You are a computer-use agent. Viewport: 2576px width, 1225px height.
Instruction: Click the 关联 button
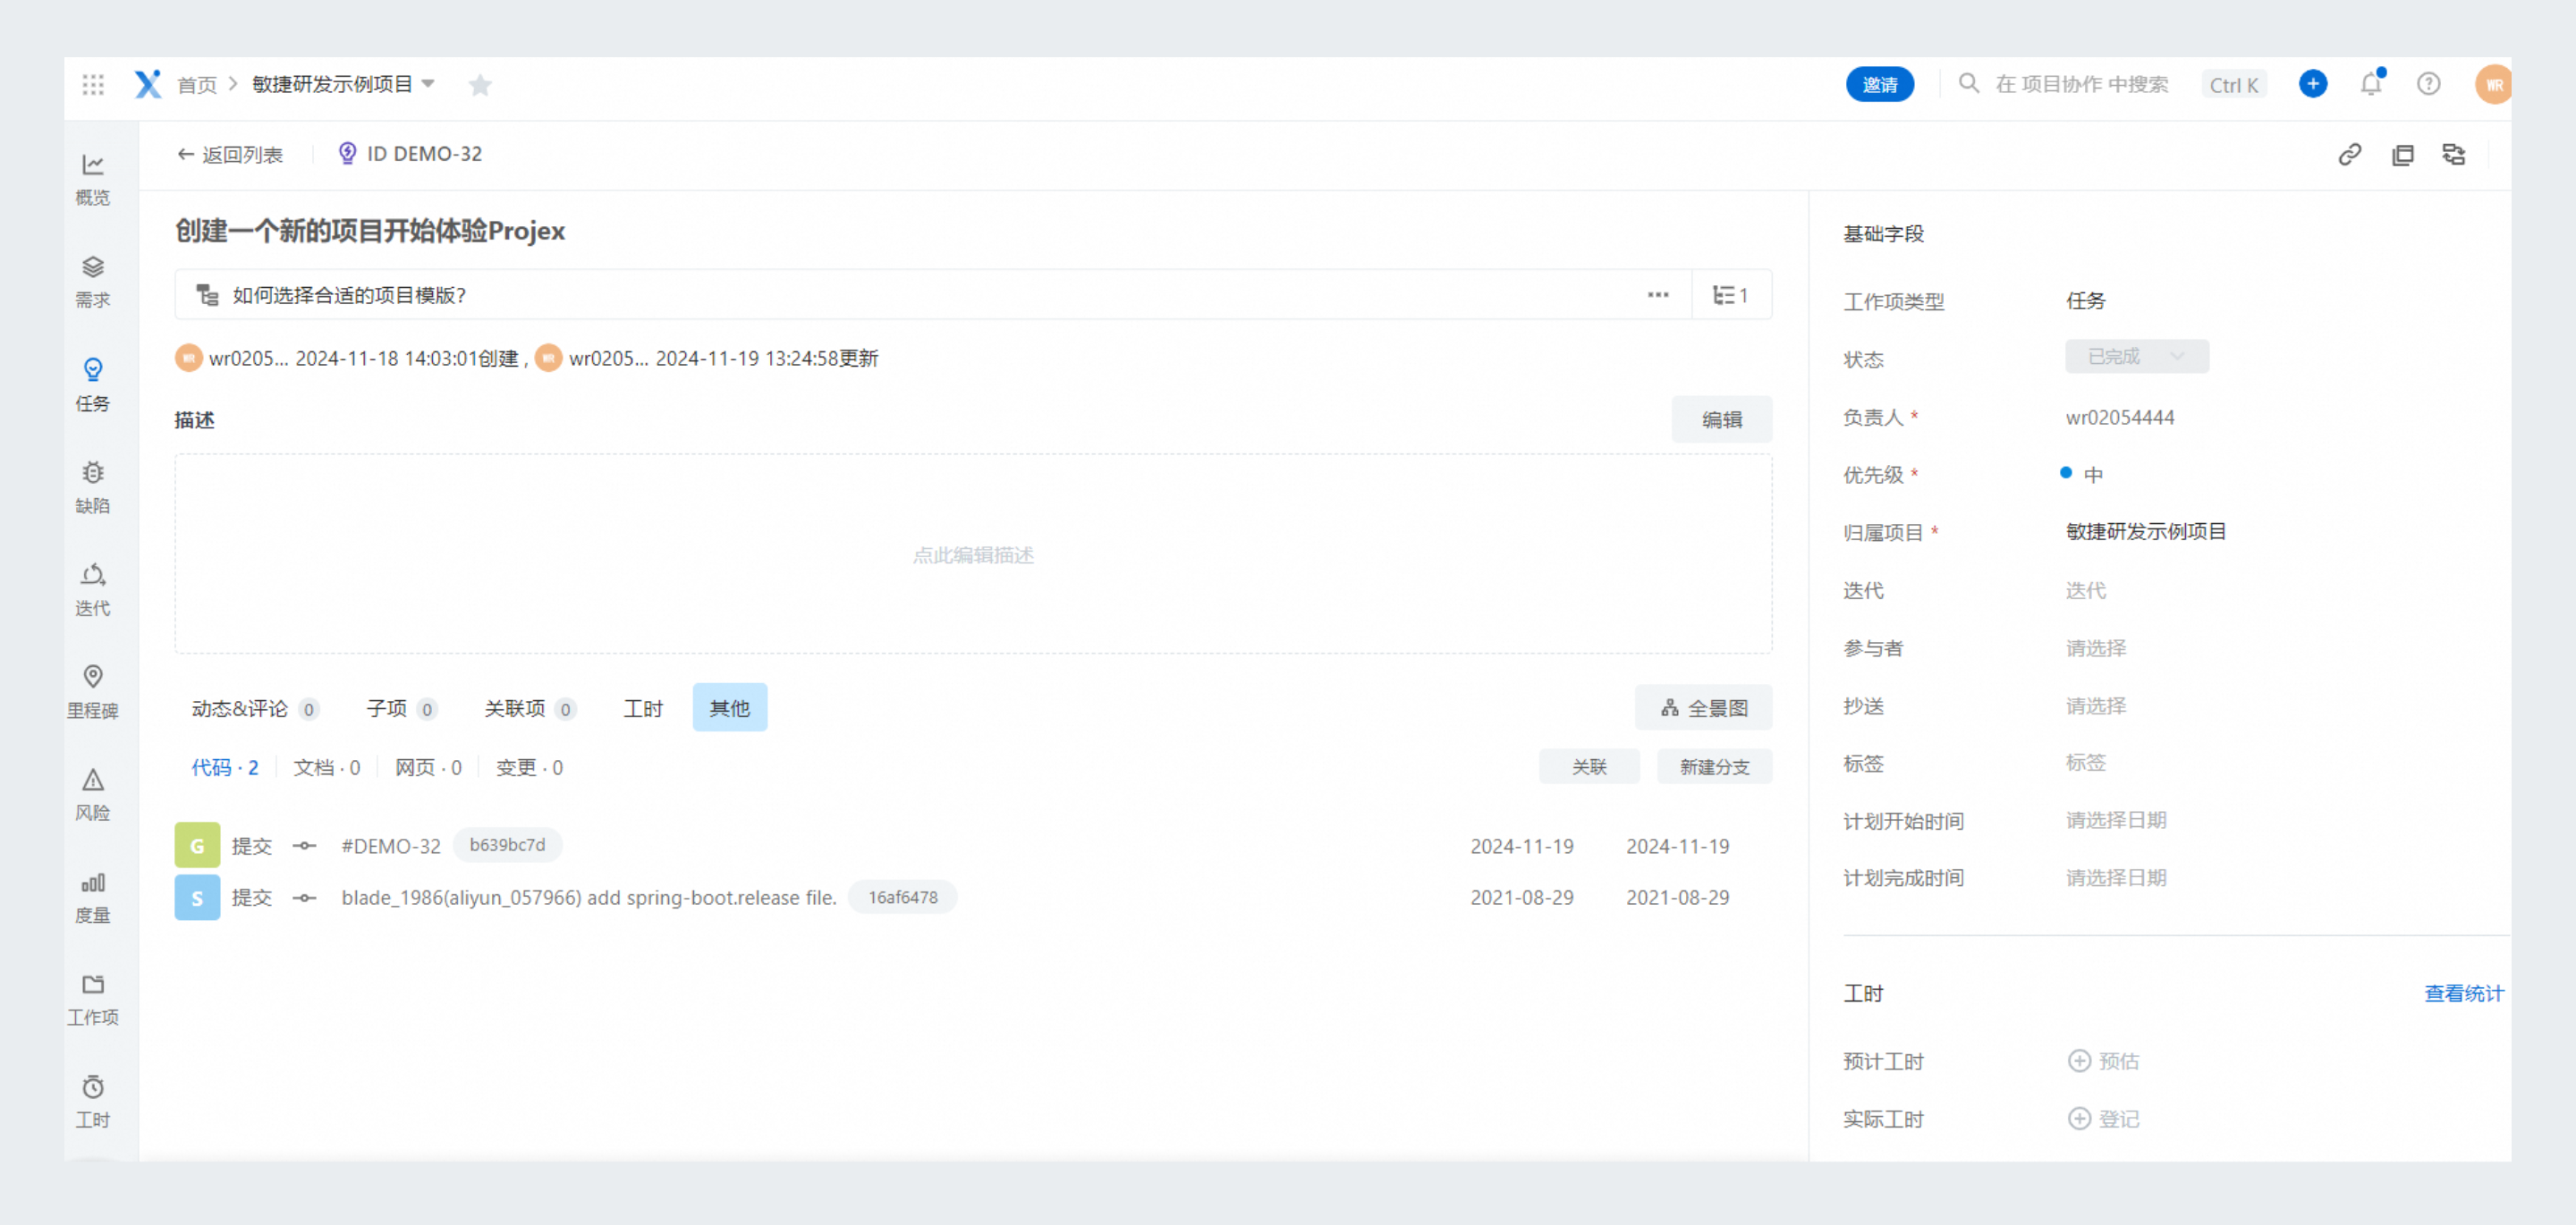(1589, 767)
